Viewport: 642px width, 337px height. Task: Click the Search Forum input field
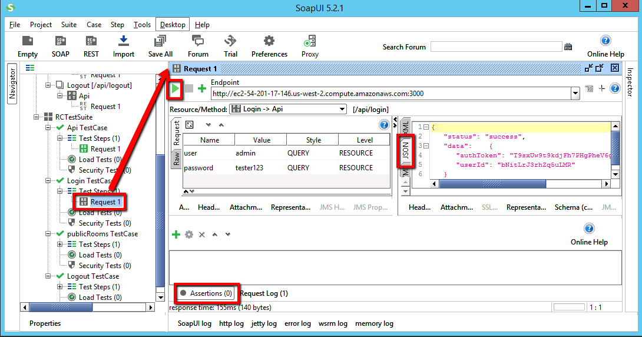(497, 47)
